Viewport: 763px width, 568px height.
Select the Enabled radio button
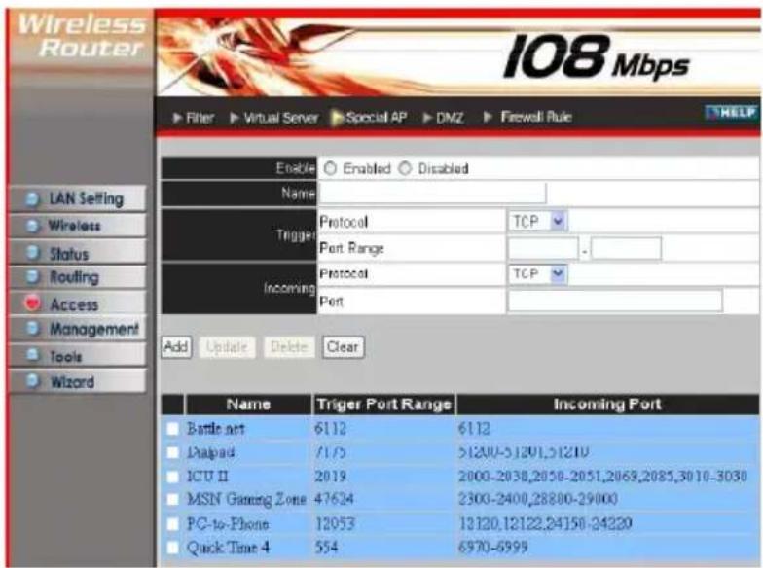coord(331,168)
